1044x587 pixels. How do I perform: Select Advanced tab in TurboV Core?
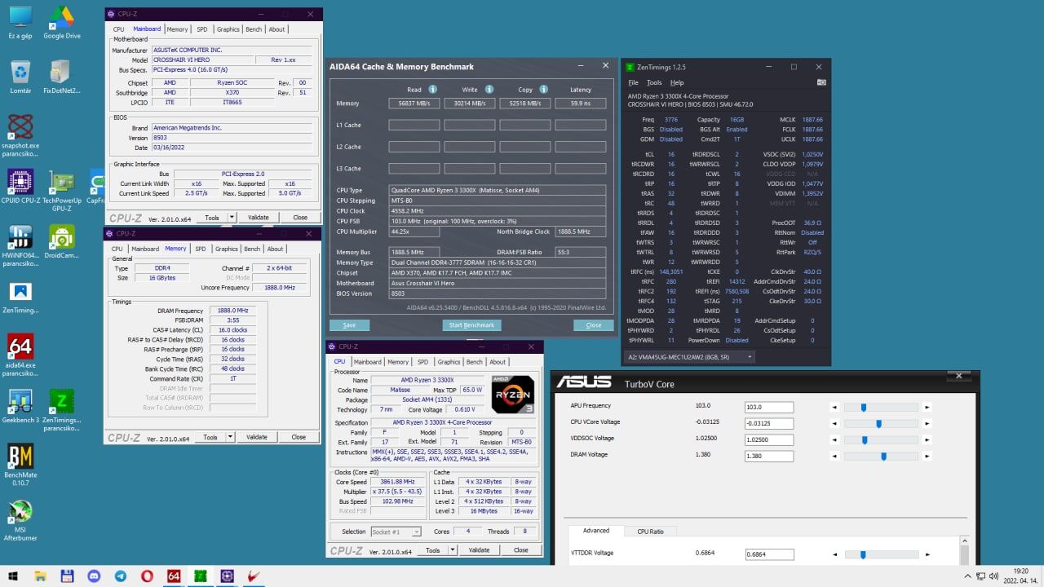(596, 531)
